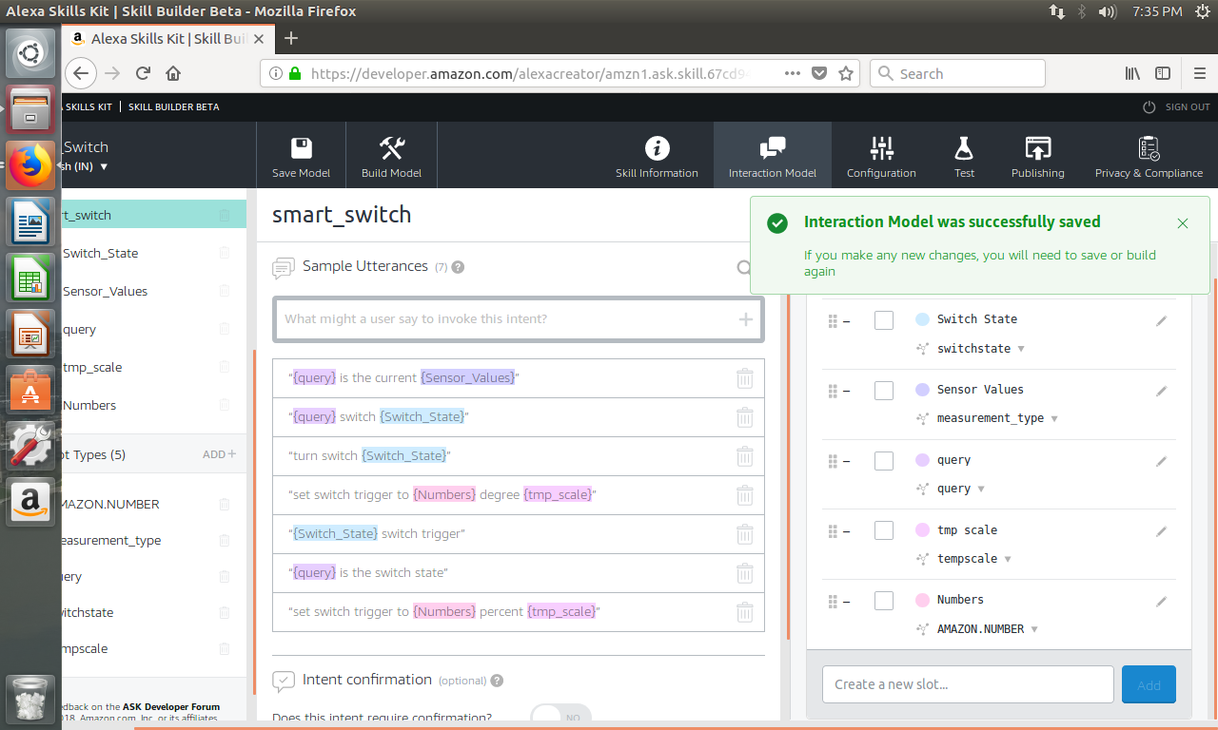
Task: Check the Sensor Values slot checkbox
Action: tap(884, 391)
